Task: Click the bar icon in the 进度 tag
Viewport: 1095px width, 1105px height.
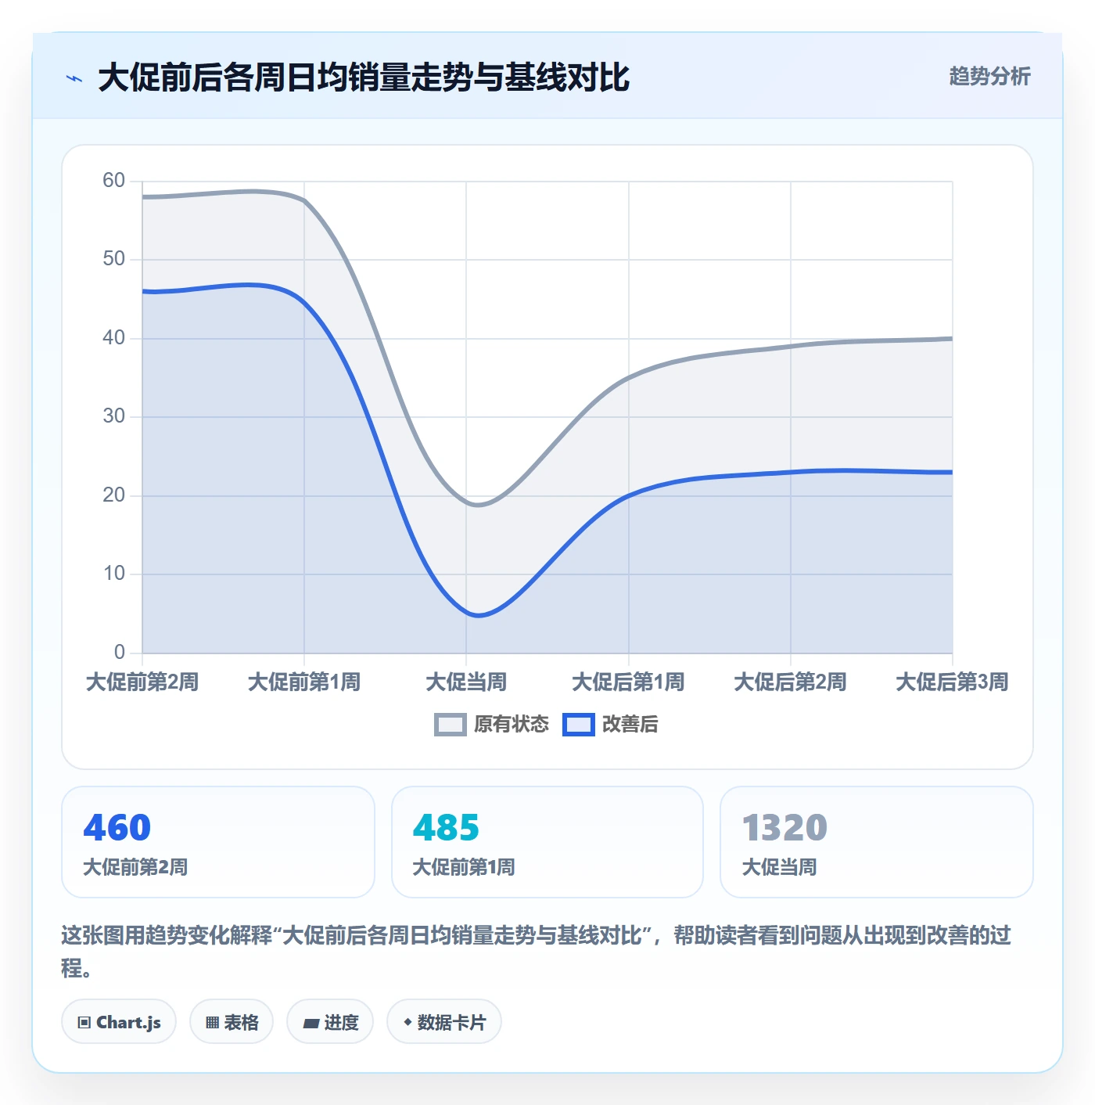Action: pyautogui.click(x=311, y=1023)
